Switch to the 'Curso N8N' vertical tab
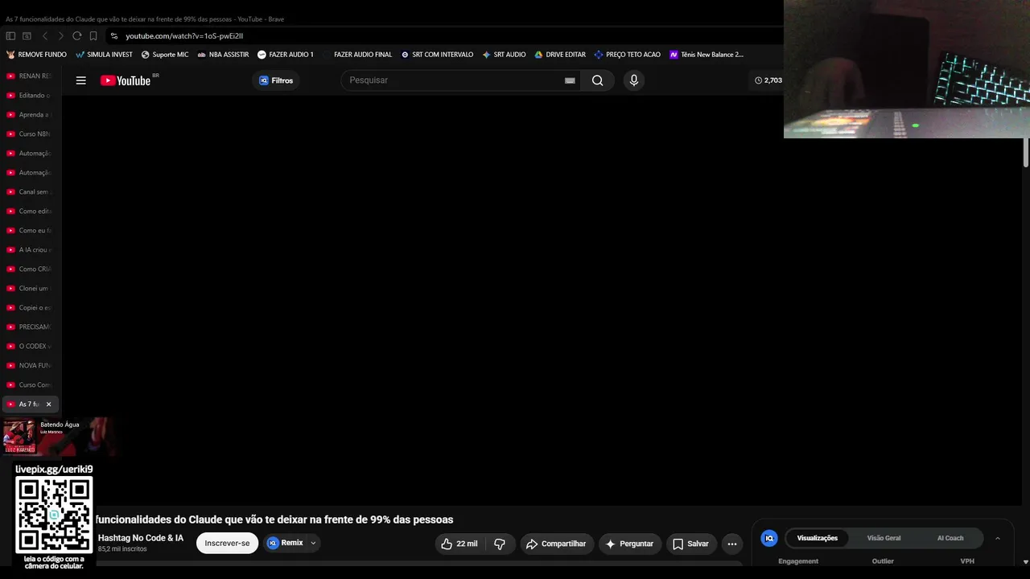This screenshot has width=1030, height=579. [x=29, y=134]
